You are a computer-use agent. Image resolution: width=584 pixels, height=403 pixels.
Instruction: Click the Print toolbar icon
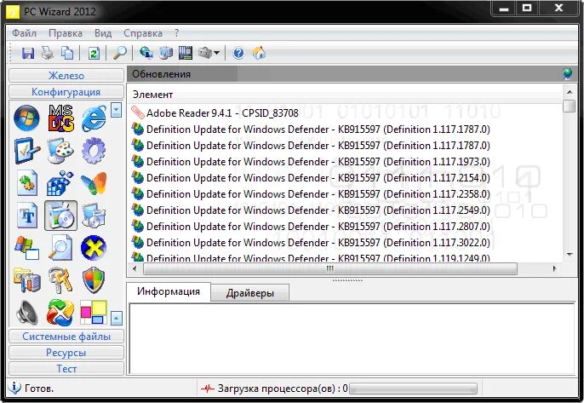point(48,53)
